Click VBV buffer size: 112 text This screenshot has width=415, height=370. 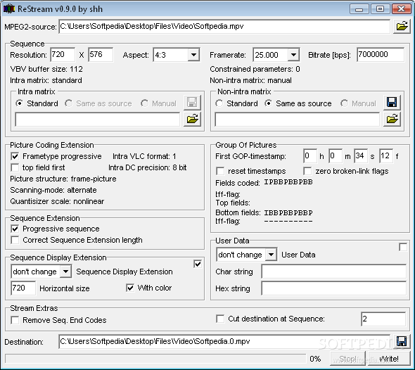(x=46, y=69)
